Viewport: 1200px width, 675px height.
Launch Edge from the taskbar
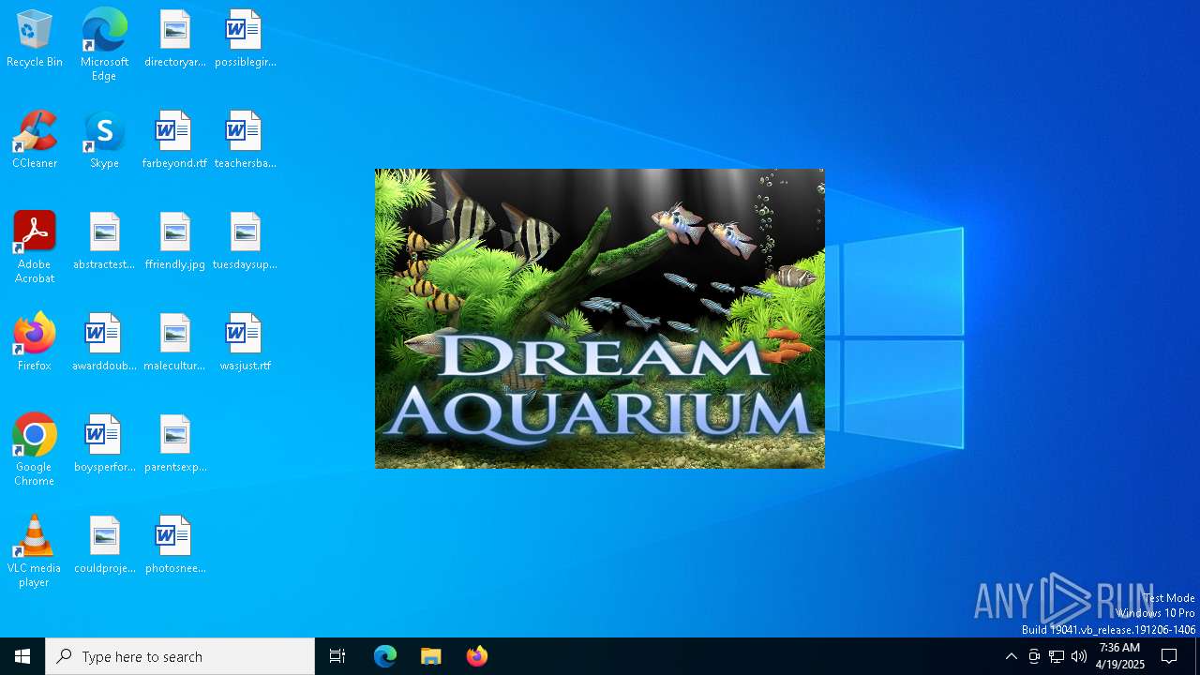[385, 656]
